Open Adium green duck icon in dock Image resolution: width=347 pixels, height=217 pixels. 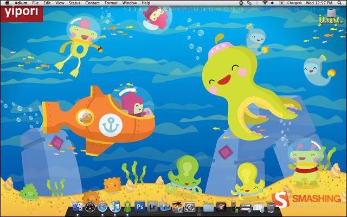[x=127, y=206]
